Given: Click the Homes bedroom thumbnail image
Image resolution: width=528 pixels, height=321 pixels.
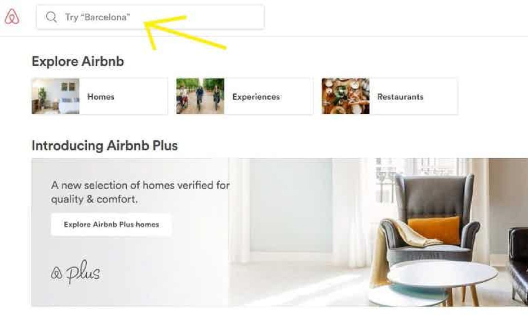Looking at the screenshot, I should click(x=56, y=96).
